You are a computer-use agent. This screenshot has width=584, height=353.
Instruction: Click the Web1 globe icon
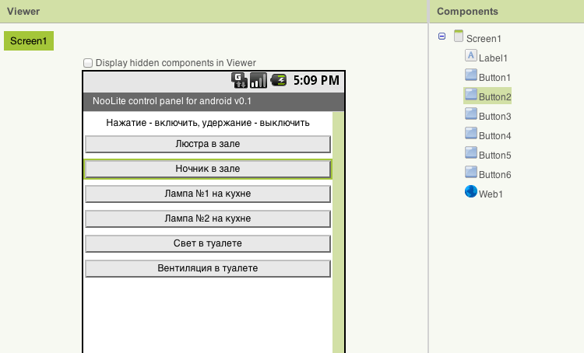[x=471, y=191]
